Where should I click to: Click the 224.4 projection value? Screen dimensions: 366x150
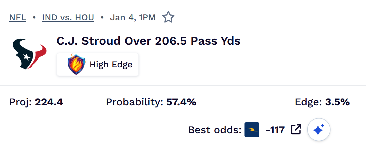[x=49, y=102]
